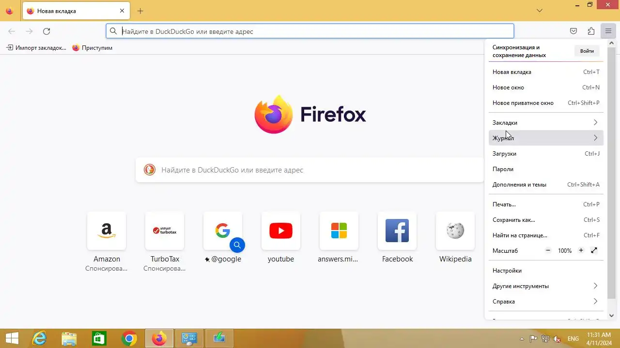Click the DuckDuckGo icon in page search box
The height and width of the screenshot is (348, 620).
pos(150,170)
